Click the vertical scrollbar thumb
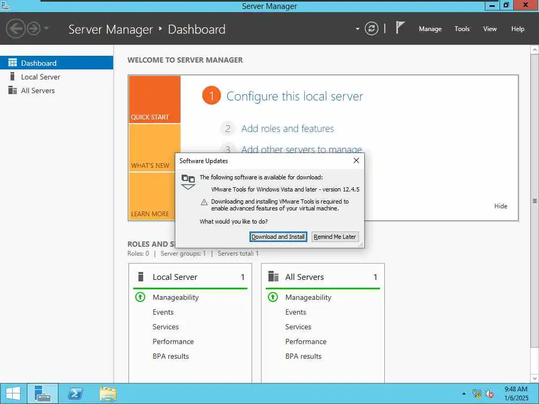 [x=535, y=201]
